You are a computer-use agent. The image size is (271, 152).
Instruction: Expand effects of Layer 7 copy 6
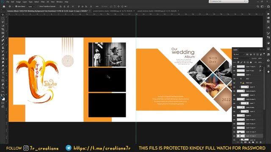[x=263, y=67]
